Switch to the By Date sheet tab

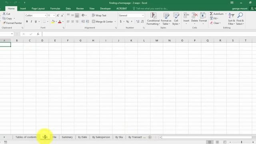click(82, 137)
